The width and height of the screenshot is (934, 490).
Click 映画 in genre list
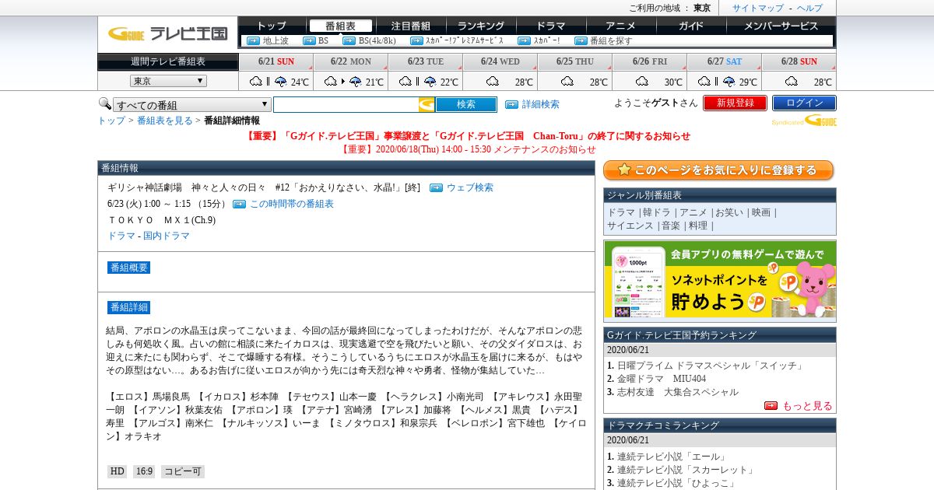point(760,212)
